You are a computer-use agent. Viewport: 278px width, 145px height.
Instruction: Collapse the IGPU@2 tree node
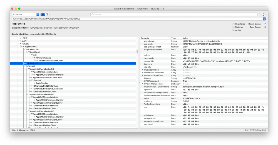click(26, 66)
